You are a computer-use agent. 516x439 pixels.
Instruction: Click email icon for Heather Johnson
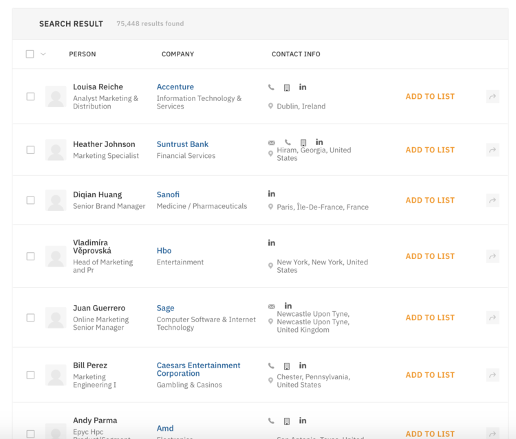tap(272, 143)
